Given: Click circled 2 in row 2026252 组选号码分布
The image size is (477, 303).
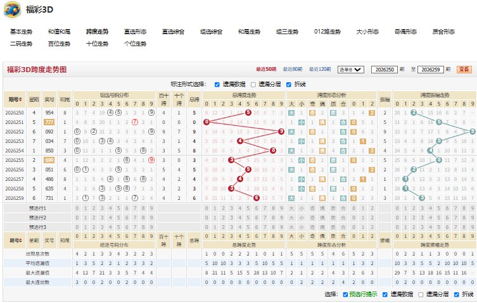Looking at the screenshot, I should 94,132.
